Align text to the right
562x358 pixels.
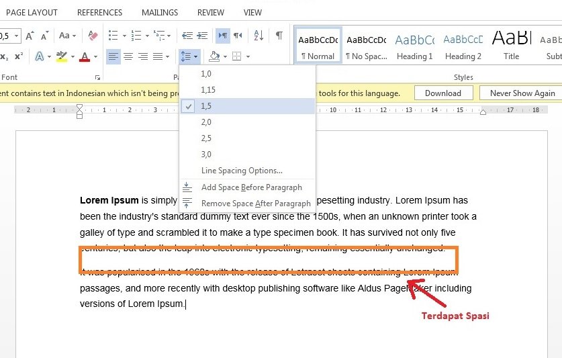click(142, 56)
